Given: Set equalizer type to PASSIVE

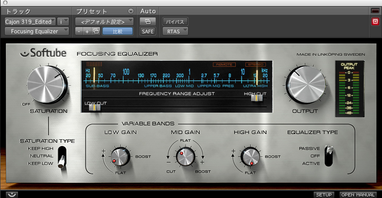Looking at the screenshot, I should [309, 148].
